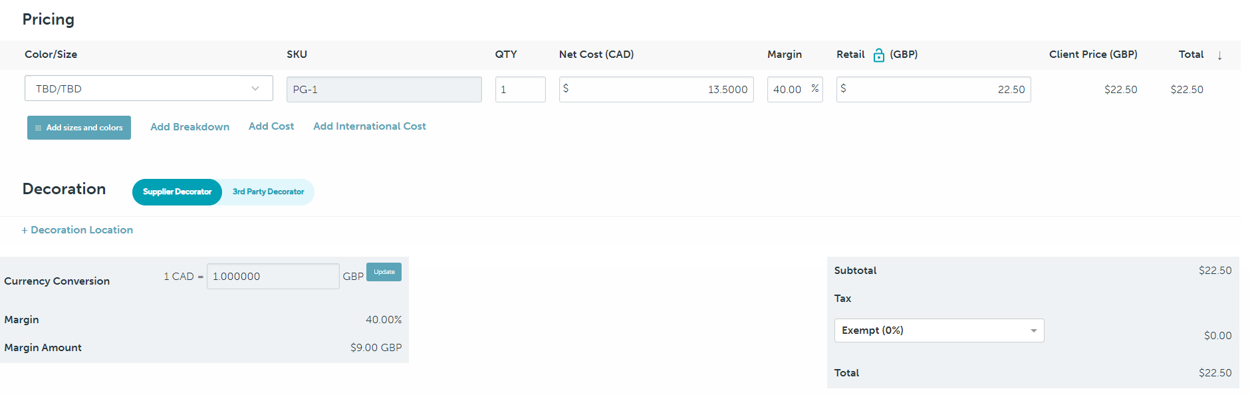Image resolution: width=1250 pixels, height=395 pixels.
Task: Expand the Exempt (0%) tax dropdown
Action: tap(938, 330)
